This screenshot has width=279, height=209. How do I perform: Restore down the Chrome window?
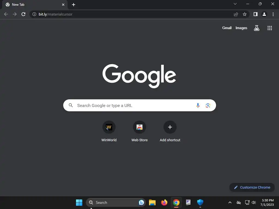pos(260,4)
